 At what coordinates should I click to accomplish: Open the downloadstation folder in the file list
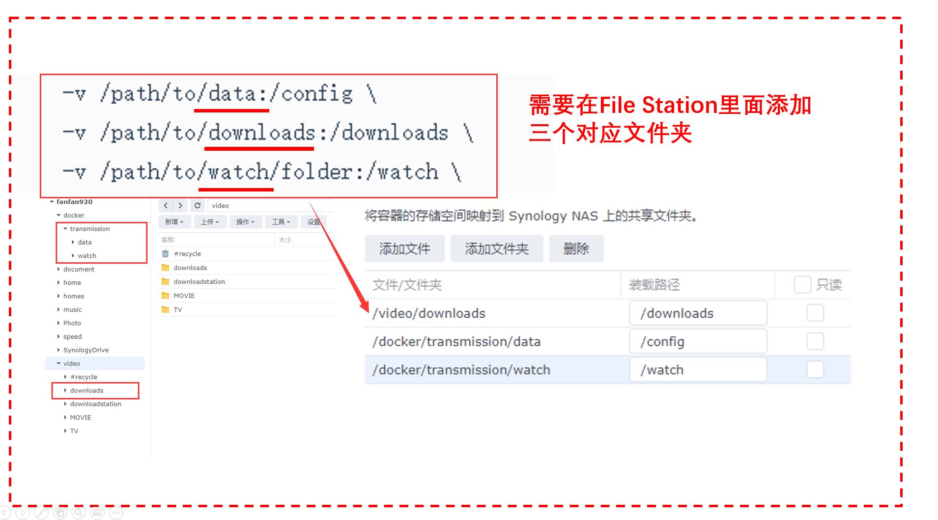[199, 281]
